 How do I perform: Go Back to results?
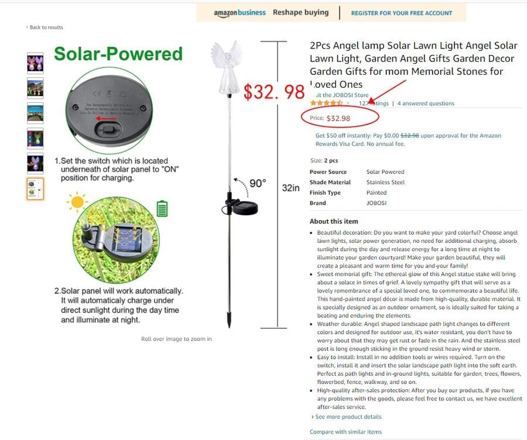46,27
